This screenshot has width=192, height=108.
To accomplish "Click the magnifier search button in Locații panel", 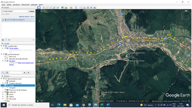I will tap(3, 72).
